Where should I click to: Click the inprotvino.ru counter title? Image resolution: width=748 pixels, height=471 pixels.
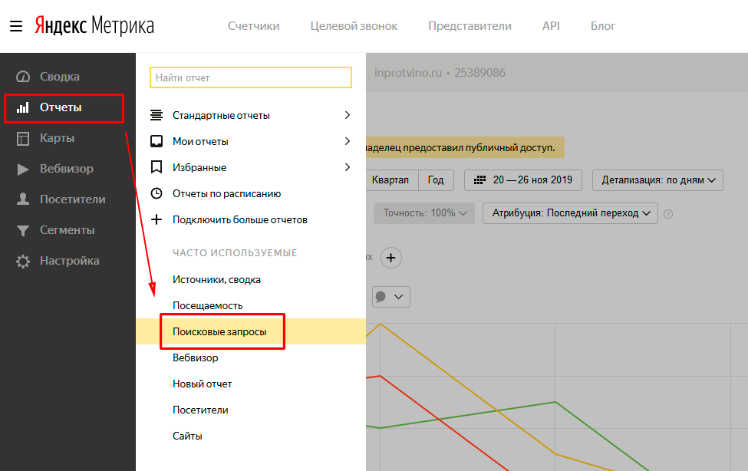(x=408, y=73)
